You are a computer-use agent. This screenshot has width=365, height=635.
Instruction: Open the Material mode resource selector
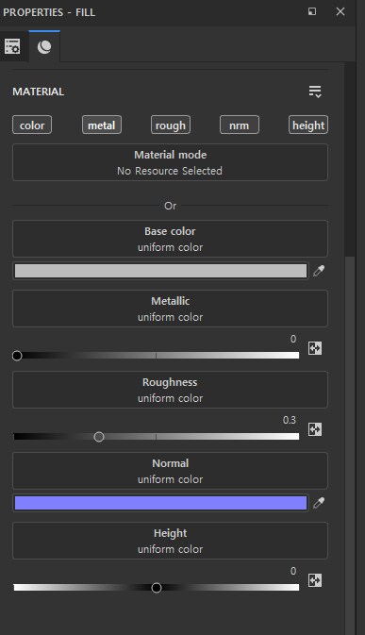coord(170,162)
